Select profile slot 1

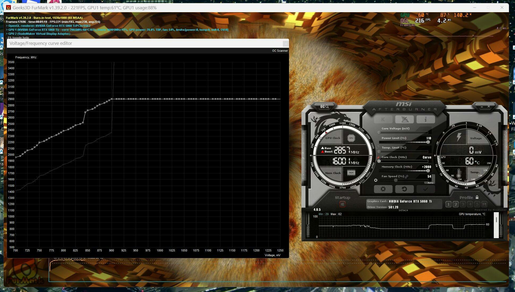click(448, 204)
